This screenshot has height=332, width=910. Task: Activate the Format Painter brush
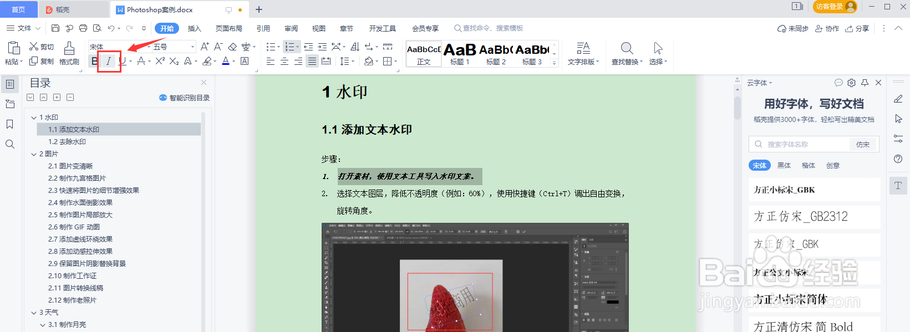(69, 53)
